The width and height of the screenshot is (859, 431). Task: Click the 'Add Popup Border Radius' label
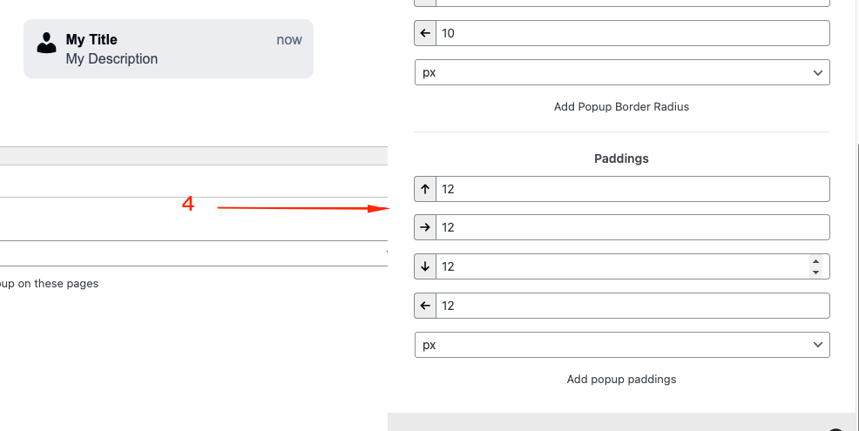(621, 106)
